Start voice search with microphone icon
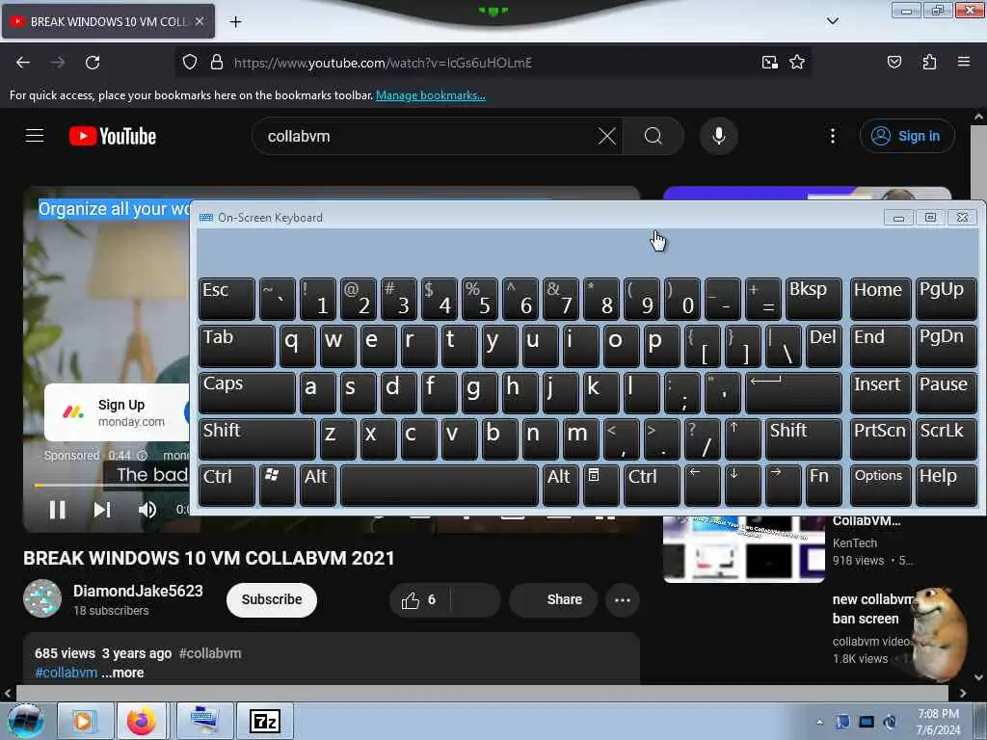The image size is (987, 740). click(x=718, y=136)
